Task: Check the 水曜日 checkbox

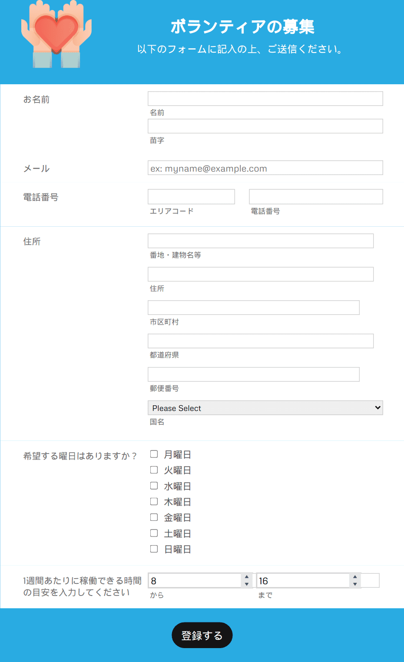Action: [154, 486]
